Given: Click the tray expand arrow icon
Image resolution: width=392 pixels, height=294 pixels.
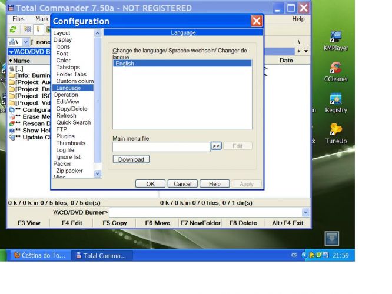Looking at the screenshot, I should click(x=304, y=255).
